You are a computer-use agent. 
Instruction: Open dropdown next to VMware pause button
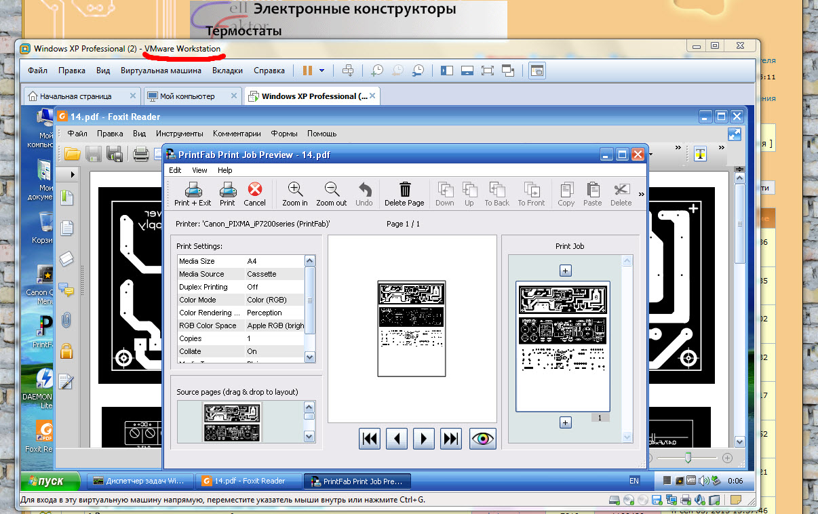click(x=322, y=71)
